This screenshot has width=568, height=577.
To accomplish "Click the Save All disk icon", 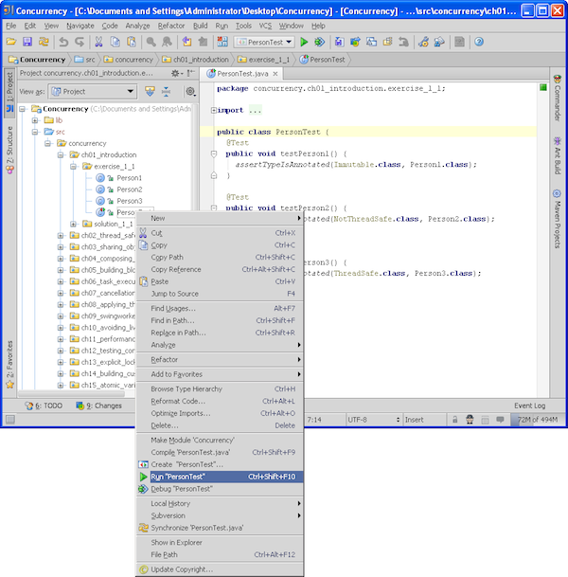I will [27, 43].
